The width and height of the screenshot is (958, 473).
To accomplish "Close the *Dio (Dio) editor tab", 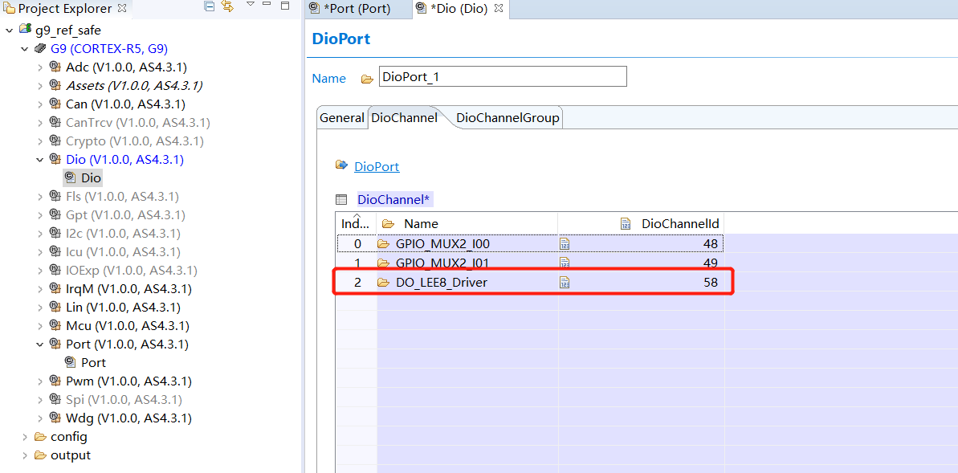I will pos(498,9).
